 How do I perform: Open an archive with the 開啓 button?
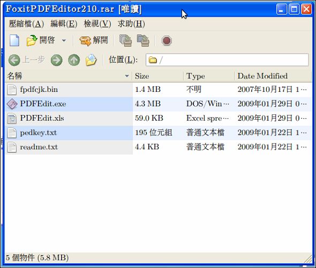pyautogui.click(x=41, y=40)
